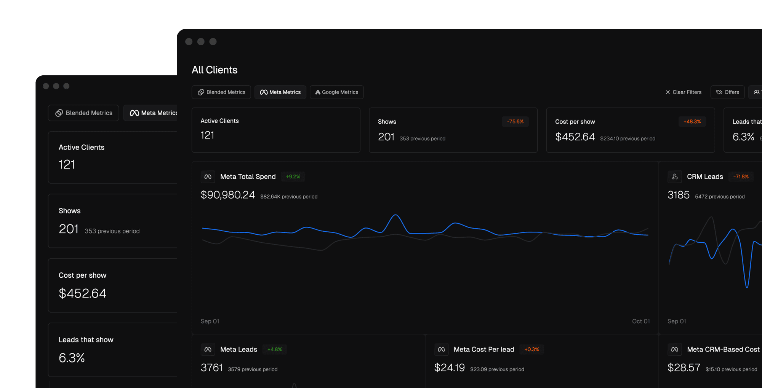Click the Clear Filters button
The image size is (762, 388).
click(684, 92)
